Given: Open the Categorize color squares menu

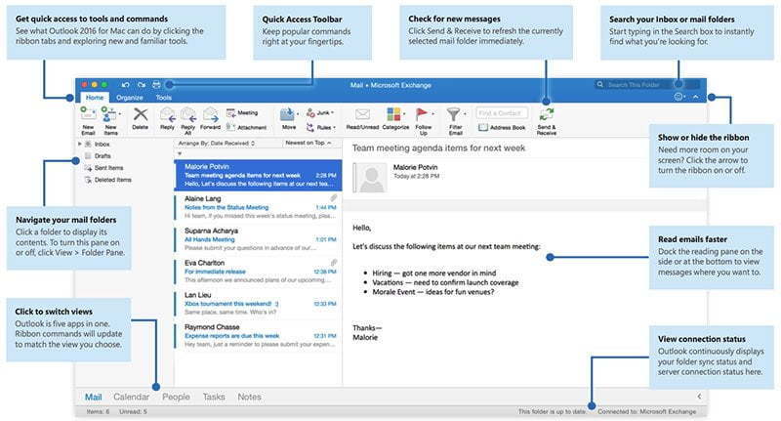Looking at the screenshot, I should 395,116.
